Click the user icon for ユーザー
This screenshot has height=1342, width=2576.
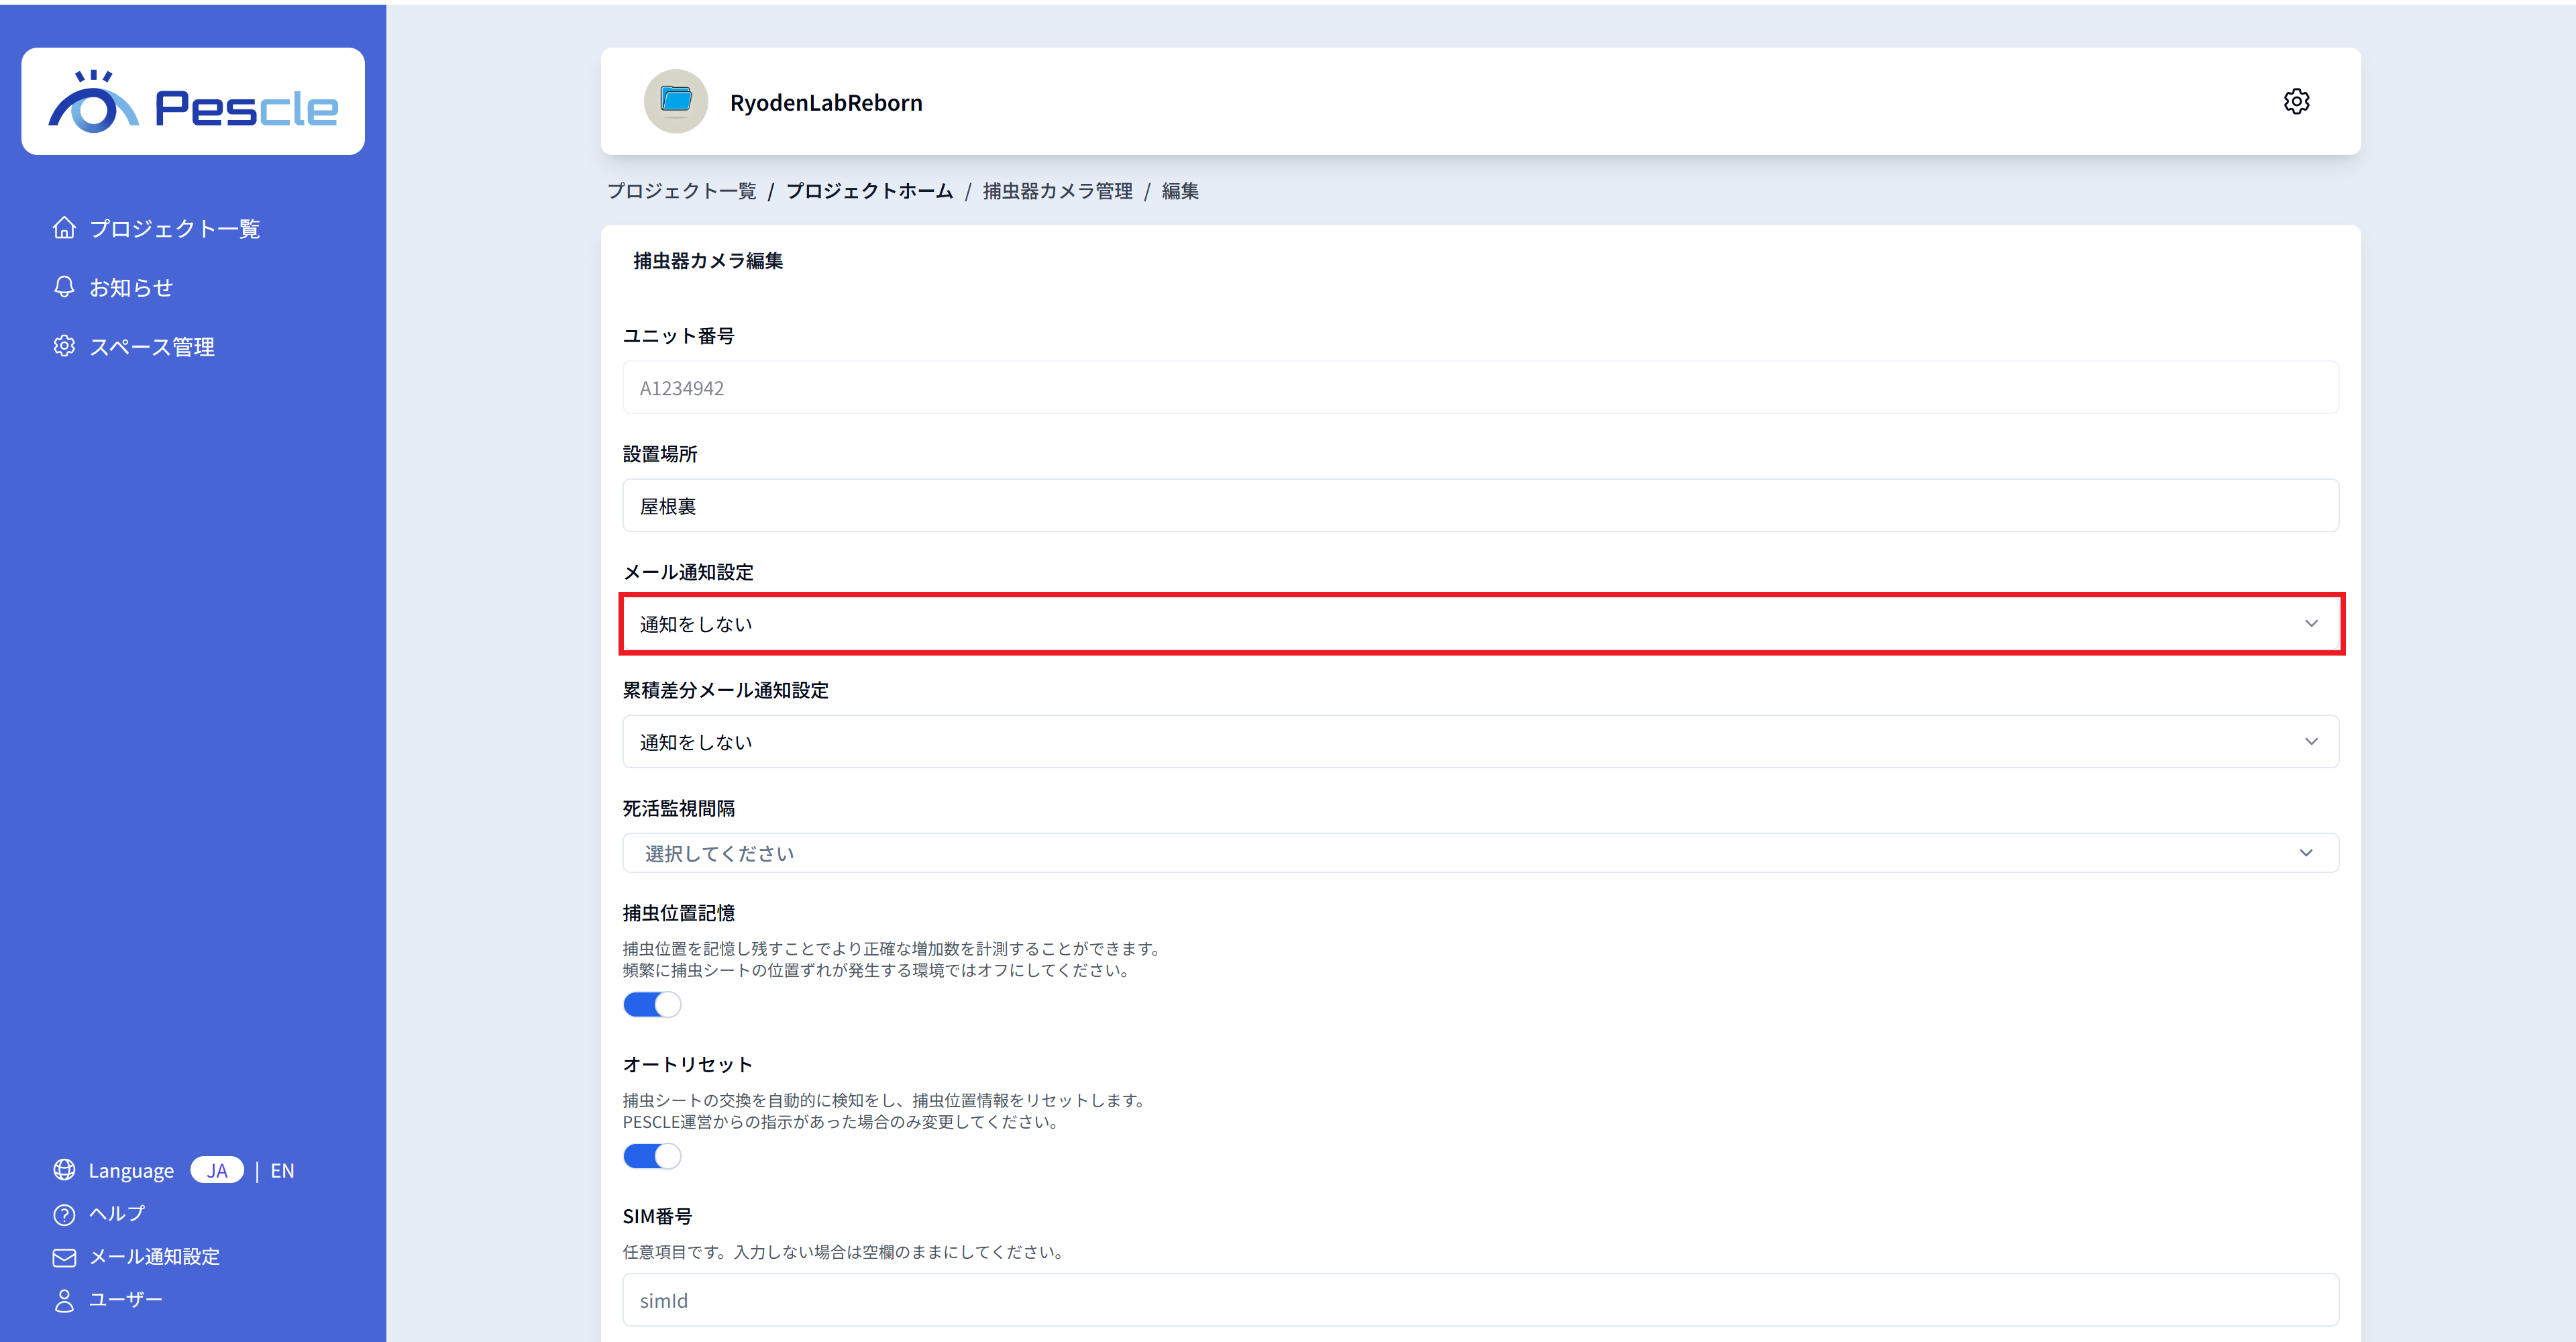click(x=64, y=1300)
